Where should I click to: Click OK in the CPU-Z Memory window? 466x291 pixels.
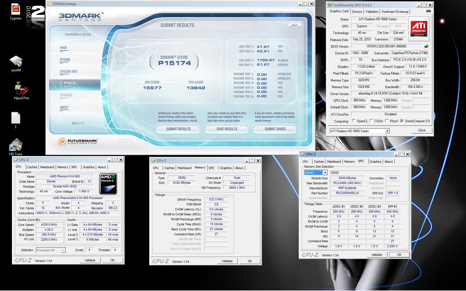pos(250,261)
